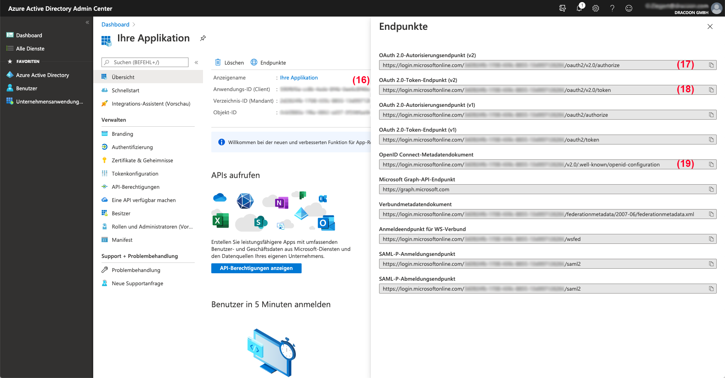Select Übersicht menu item

click(x=148, y=77)
